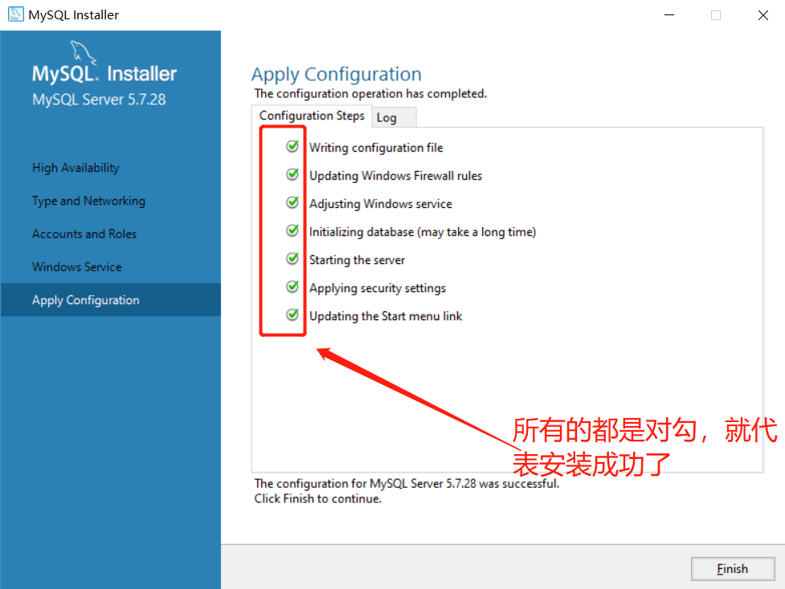Screen dimensions: 785x589
Task: Select Apply Configuration sidebar step
Action: point(110,299)
